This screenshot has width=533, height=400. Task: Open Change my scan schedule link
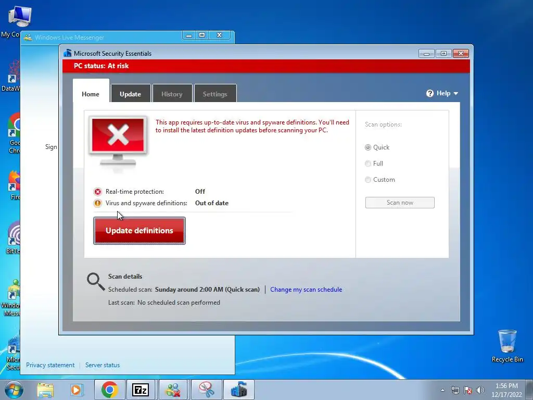click(306, 290)
